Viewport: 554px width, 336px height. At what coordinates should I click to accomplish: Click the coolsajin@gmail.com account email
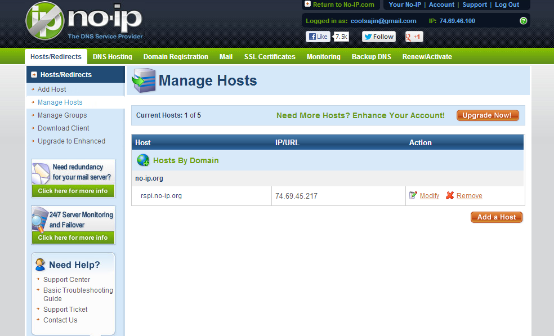pos(383,21)
